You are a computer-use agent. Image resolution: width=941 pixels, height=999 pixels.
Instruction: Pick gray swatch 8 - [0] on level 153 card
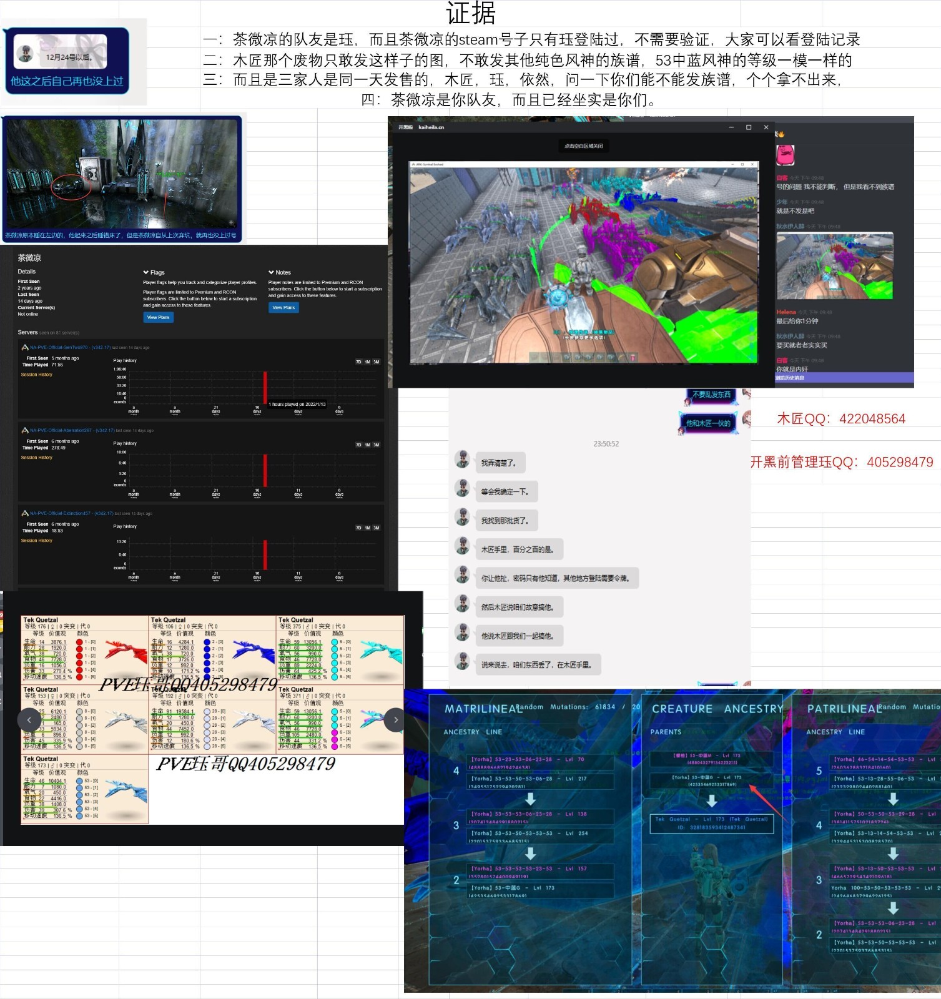79,711
